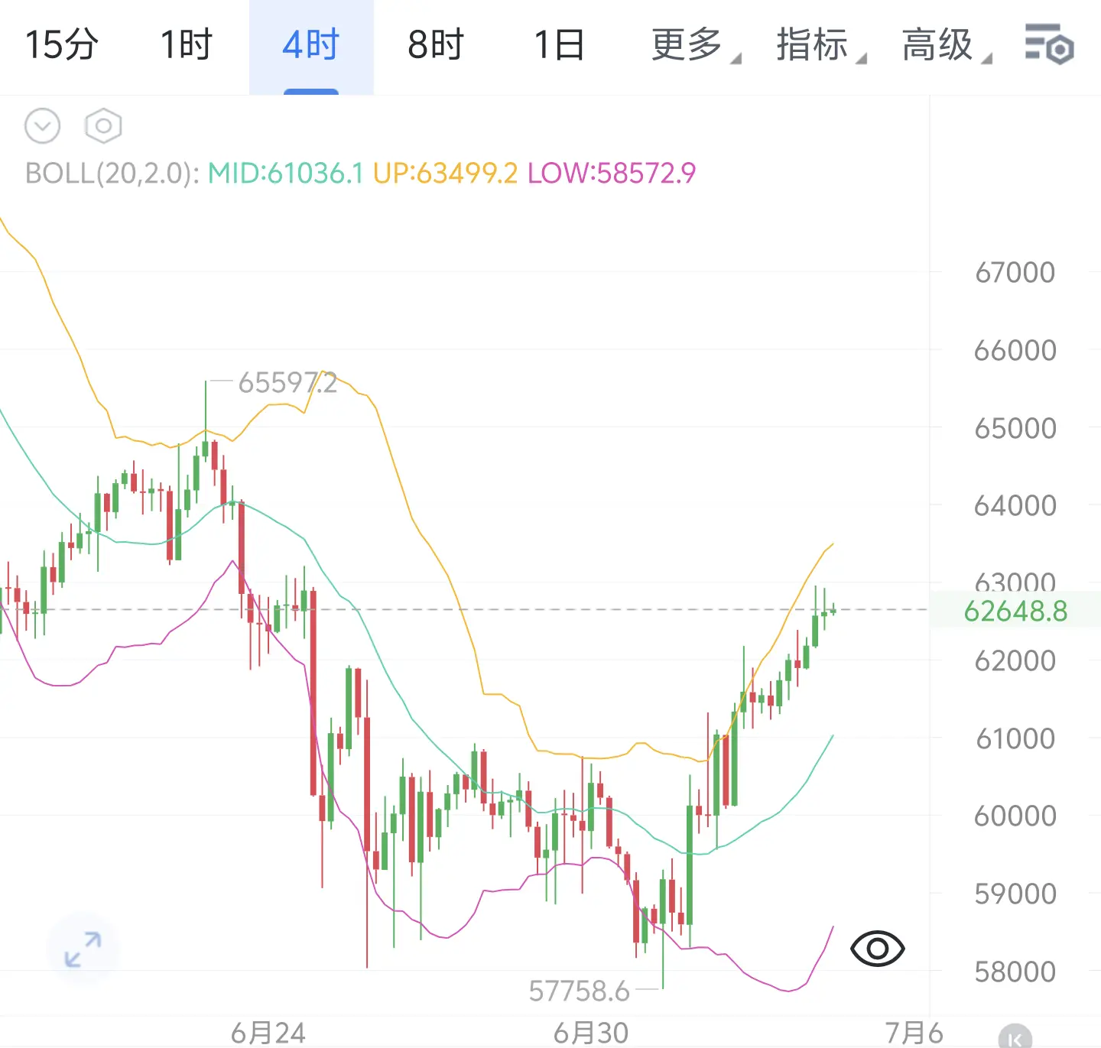This screenshot has width=1101, height=1048.
Task: Switch to the 15分 timeframe tab
Action: click(x=62, y=44)
